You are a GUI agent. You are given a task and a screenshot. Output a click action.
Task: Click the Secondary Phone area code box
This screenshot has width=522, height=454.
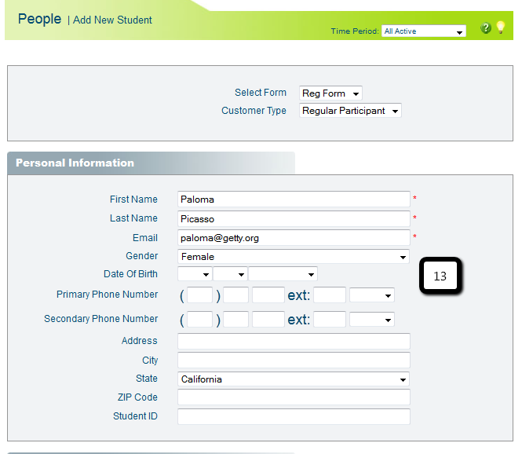point(199,320)
